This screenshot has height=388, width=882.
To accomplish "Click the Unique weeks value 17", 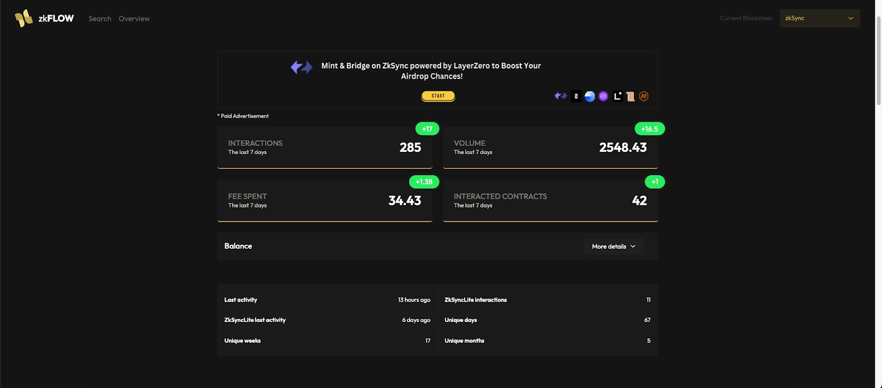I will pos(428,341).
